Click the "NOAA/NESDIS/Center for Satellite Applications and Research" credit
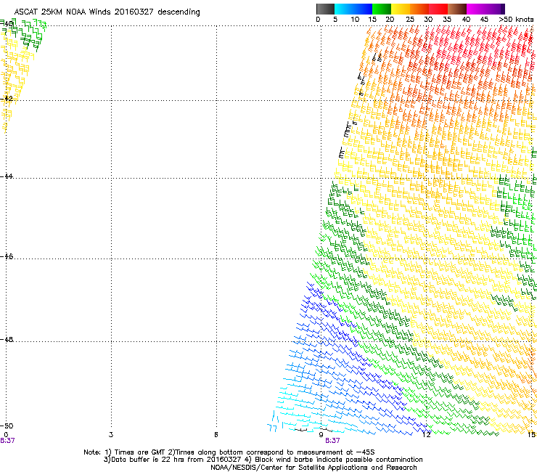The image size is (537, 472). (313, 468)
